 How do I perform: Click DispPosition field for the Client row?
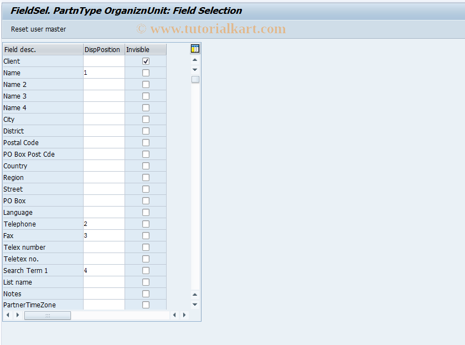[x=104, y=61]
